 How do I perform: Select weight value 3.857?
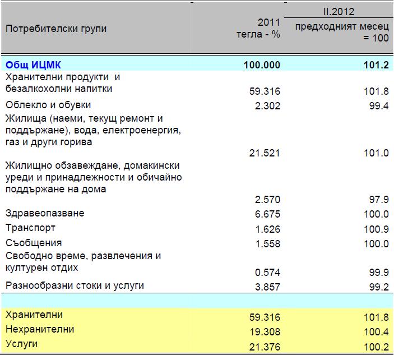(x=267, y=287)
